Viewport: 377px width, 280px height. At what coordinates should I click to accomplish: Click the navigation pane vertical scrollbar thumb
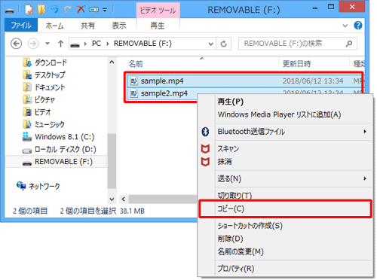pos(112,161)
